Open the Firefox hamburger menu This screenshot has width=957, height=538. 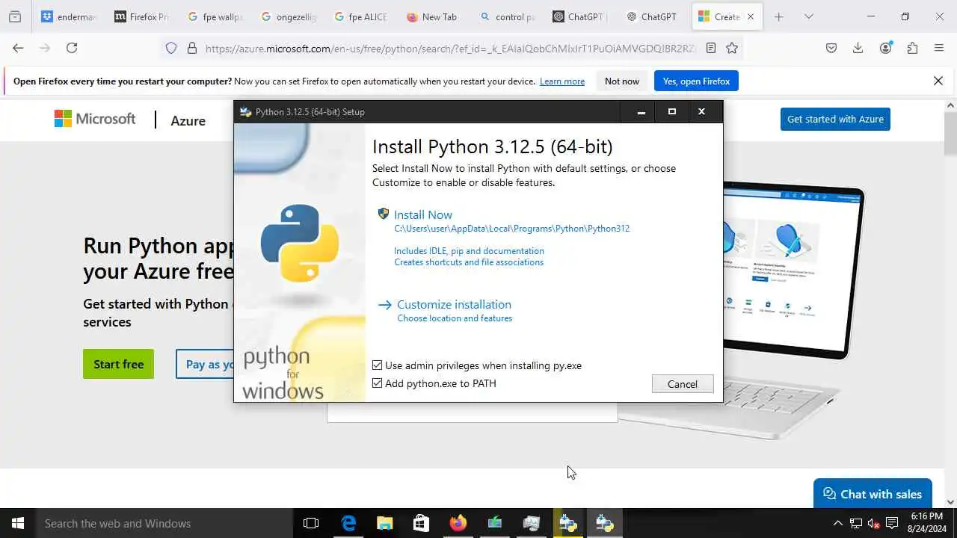click(x=939, y=48)
